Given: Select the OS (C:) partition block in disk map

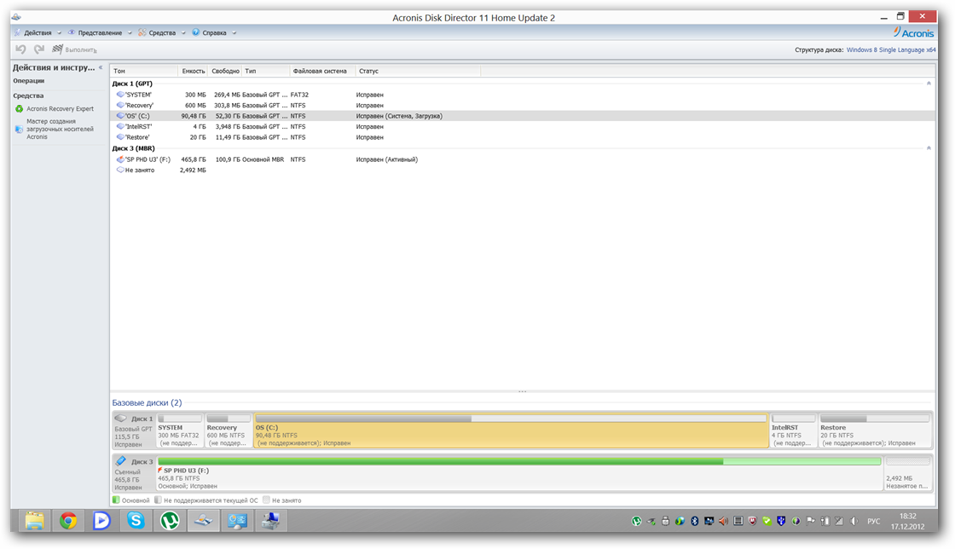Looking at the screenshot, I should [x=511, y=431].
